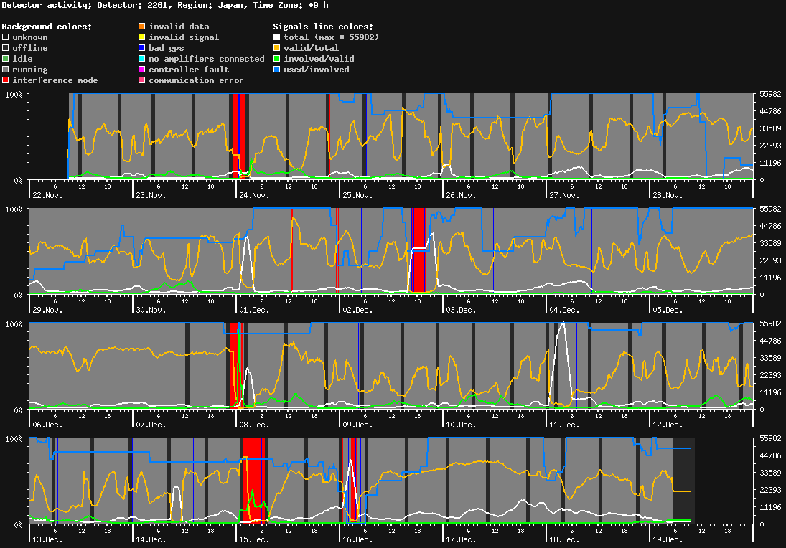Click the pink communication error swatch
Viewport: 786px width, 548px height.
(x=142, y=80)
